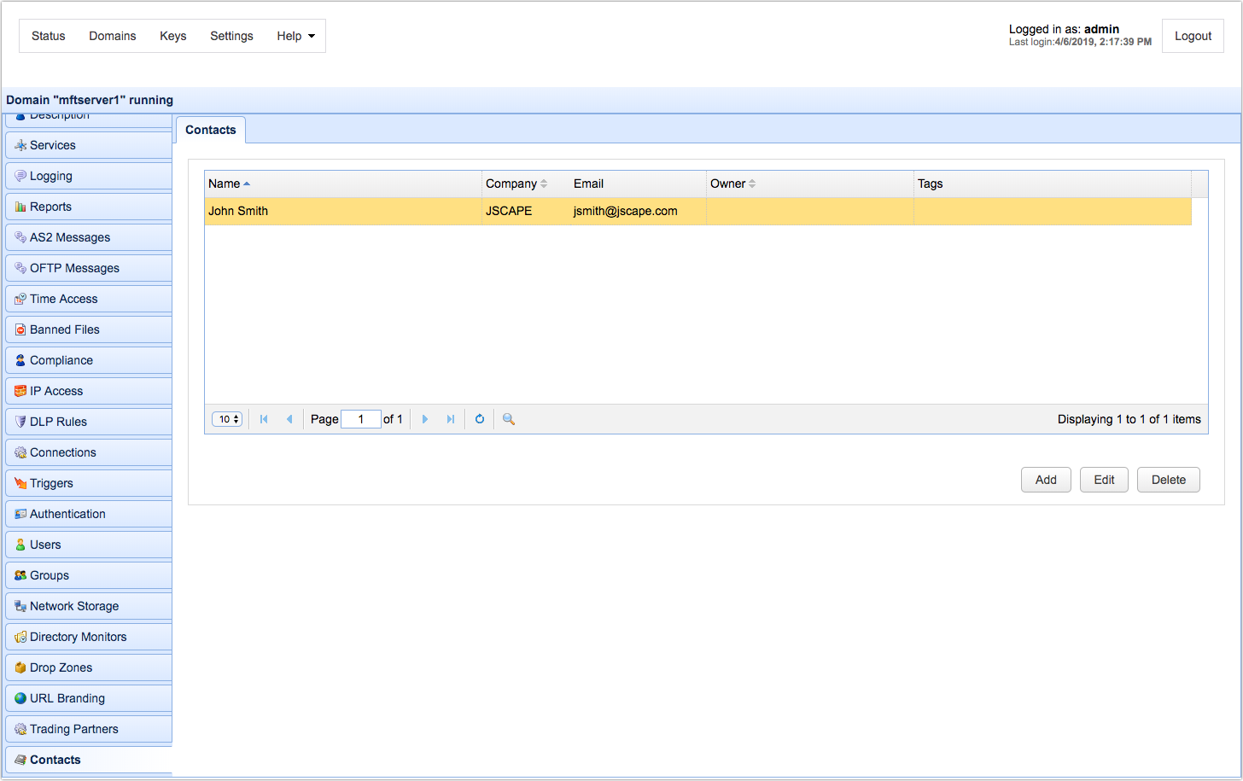
Task: Click the Add contact button
Action: click(x=1046, y=480)
